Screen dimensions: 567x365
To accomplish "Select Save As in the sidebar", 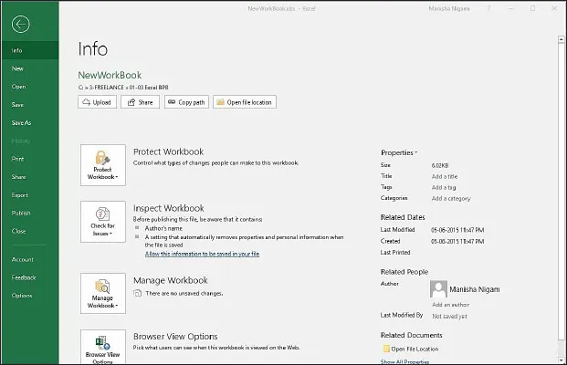I will 21,122.
